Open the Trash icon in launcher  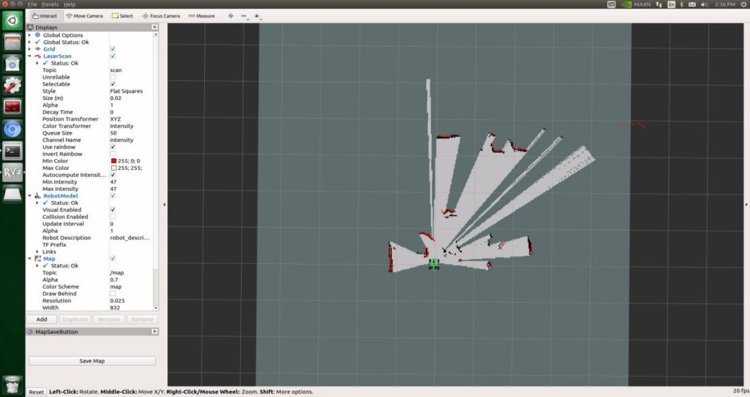click(12, 385)
